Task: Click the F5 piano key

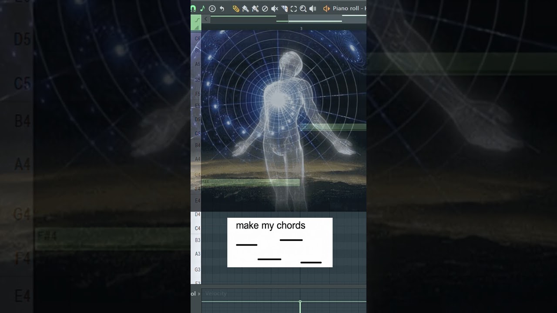Action: [x=196, y=94]
